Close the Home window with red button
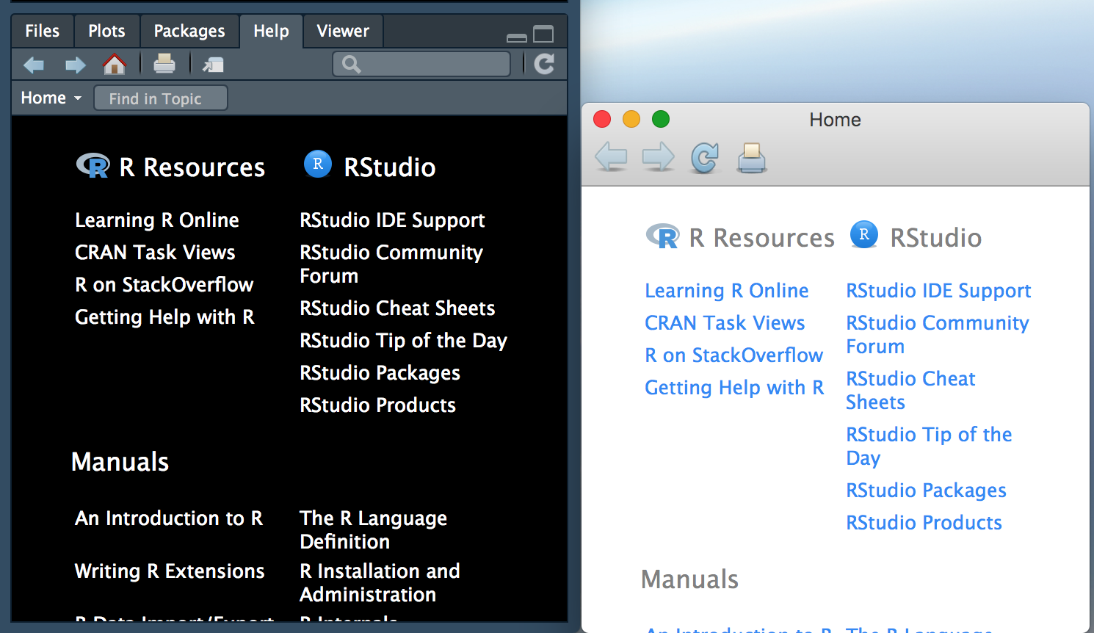 coord(602,119)
